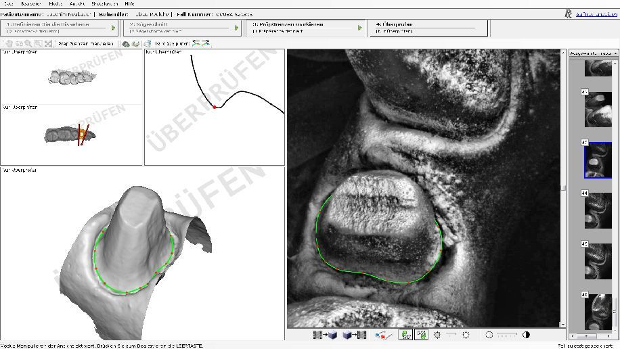Toggle the second green swirl button
The height and width of the screenshot is (349, 620).
(x=422, y=335)
